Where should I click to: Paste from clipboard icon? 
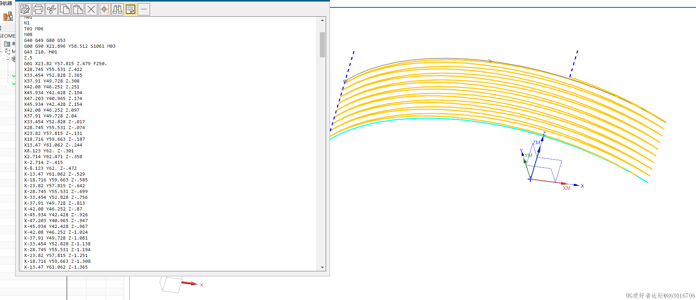tap(78, 9)
